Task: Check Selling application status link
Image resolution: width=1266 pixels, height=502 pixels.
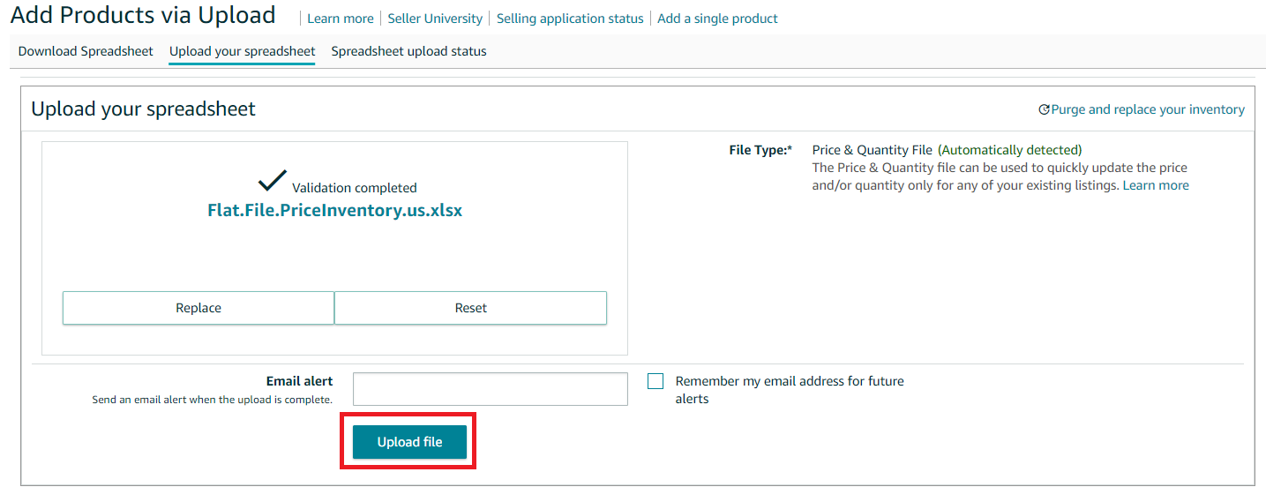Action: point(570,19)
